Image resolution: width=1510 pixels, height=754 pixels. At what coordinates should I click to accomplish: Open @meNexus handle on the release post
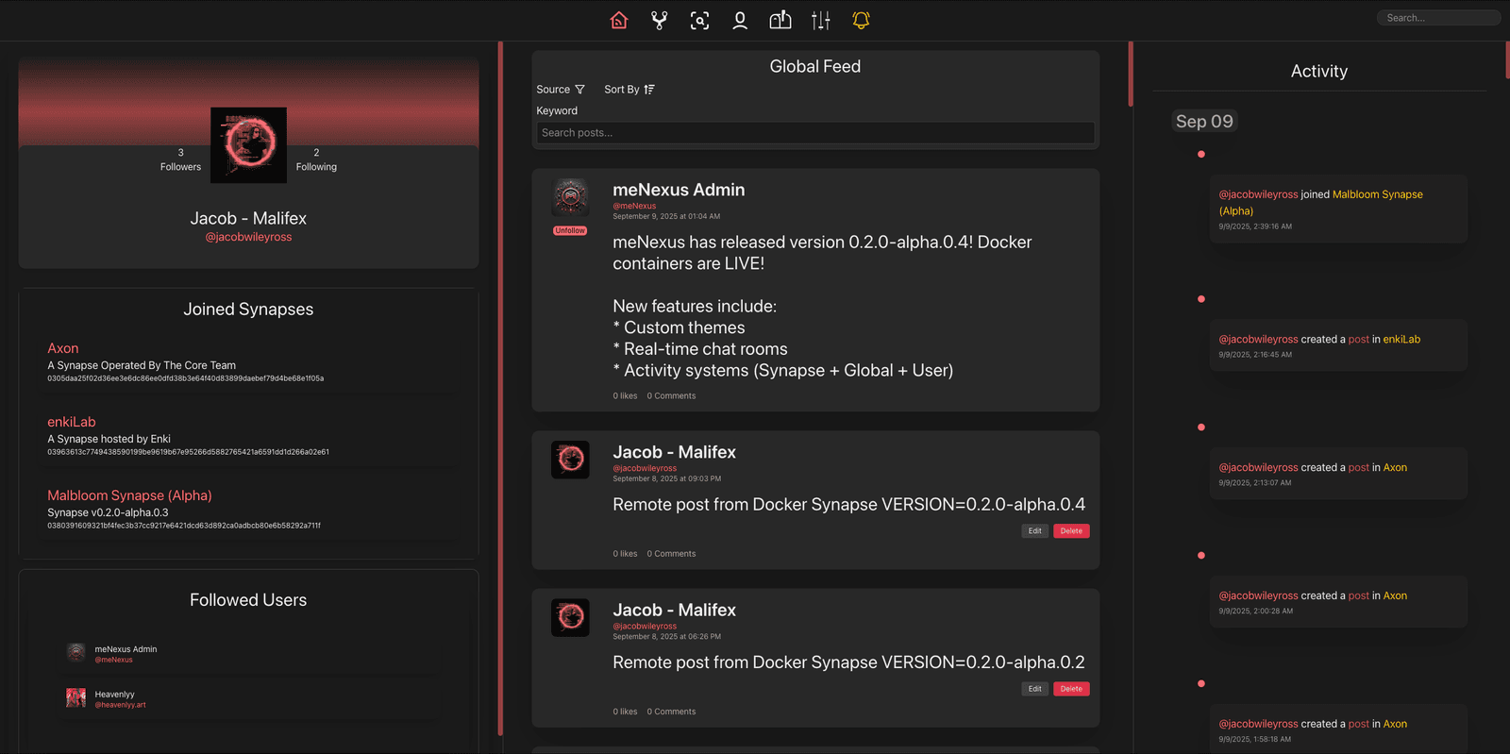coord(634,206)
